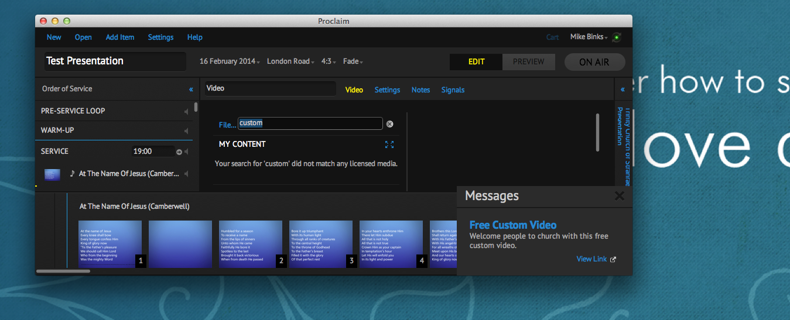Collapse the right side panel chevron
Screen dimensions: 790x320
[x=623, y=90]
